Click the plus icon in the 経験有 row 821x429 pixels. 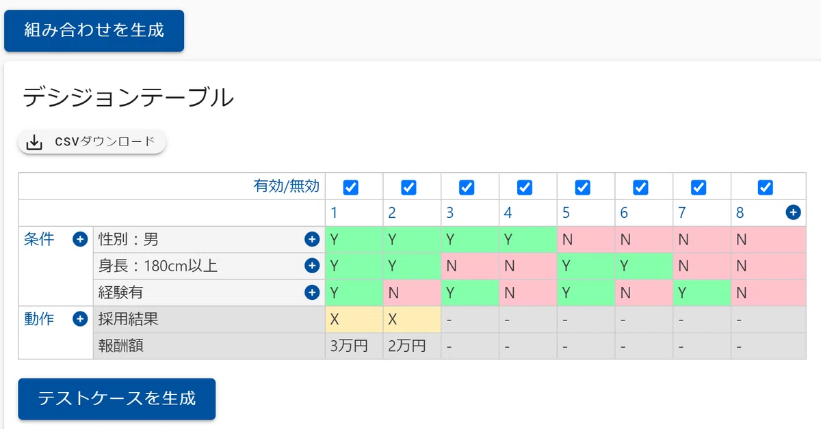[x=312, y=292]
